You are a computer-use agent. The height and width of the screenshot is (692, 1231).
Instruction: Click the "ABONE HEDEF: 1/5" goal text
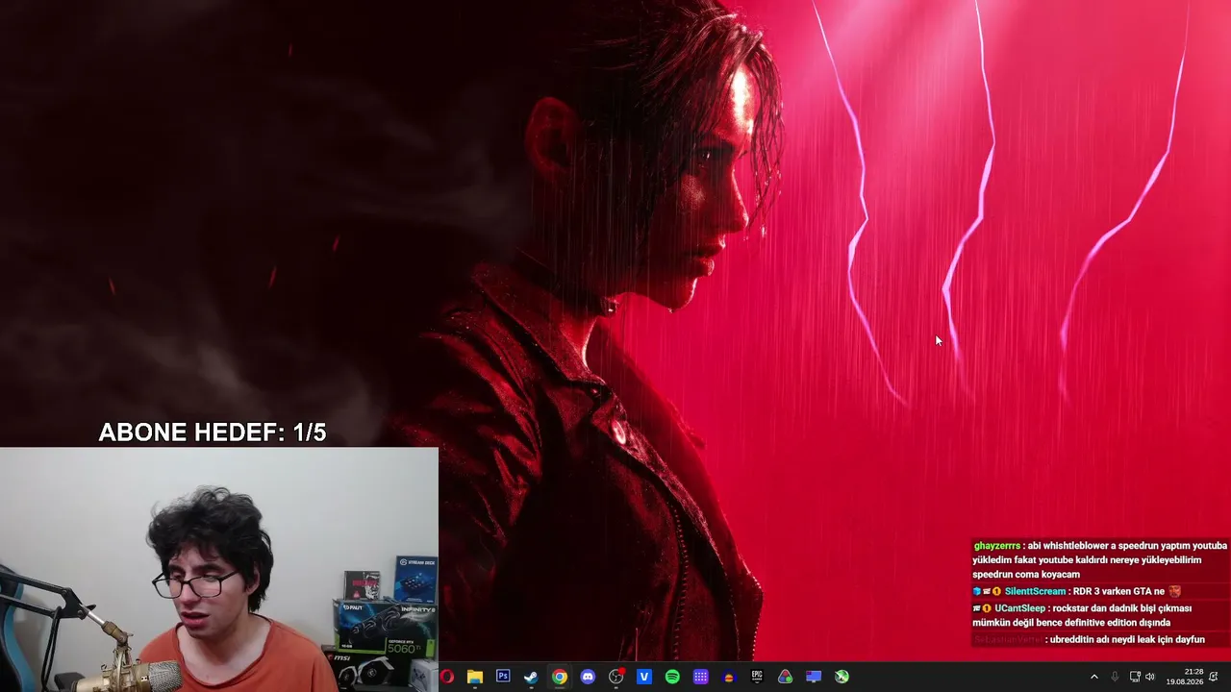[x=213, y=432]
